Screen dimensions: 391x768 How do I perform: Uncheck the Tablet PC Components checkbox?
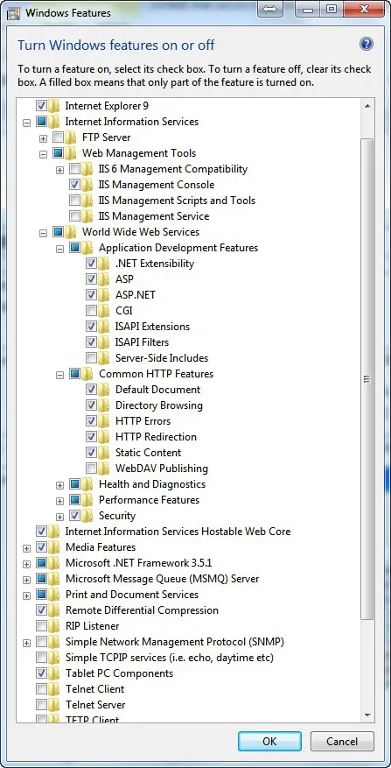pyautogui.click(x=42, y=673)
